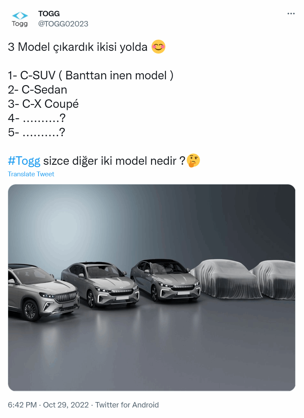The image size is (304, 418).
Task: Click the '3 Model çıkardık ikisi yolda' text
Action: point(78,47)
